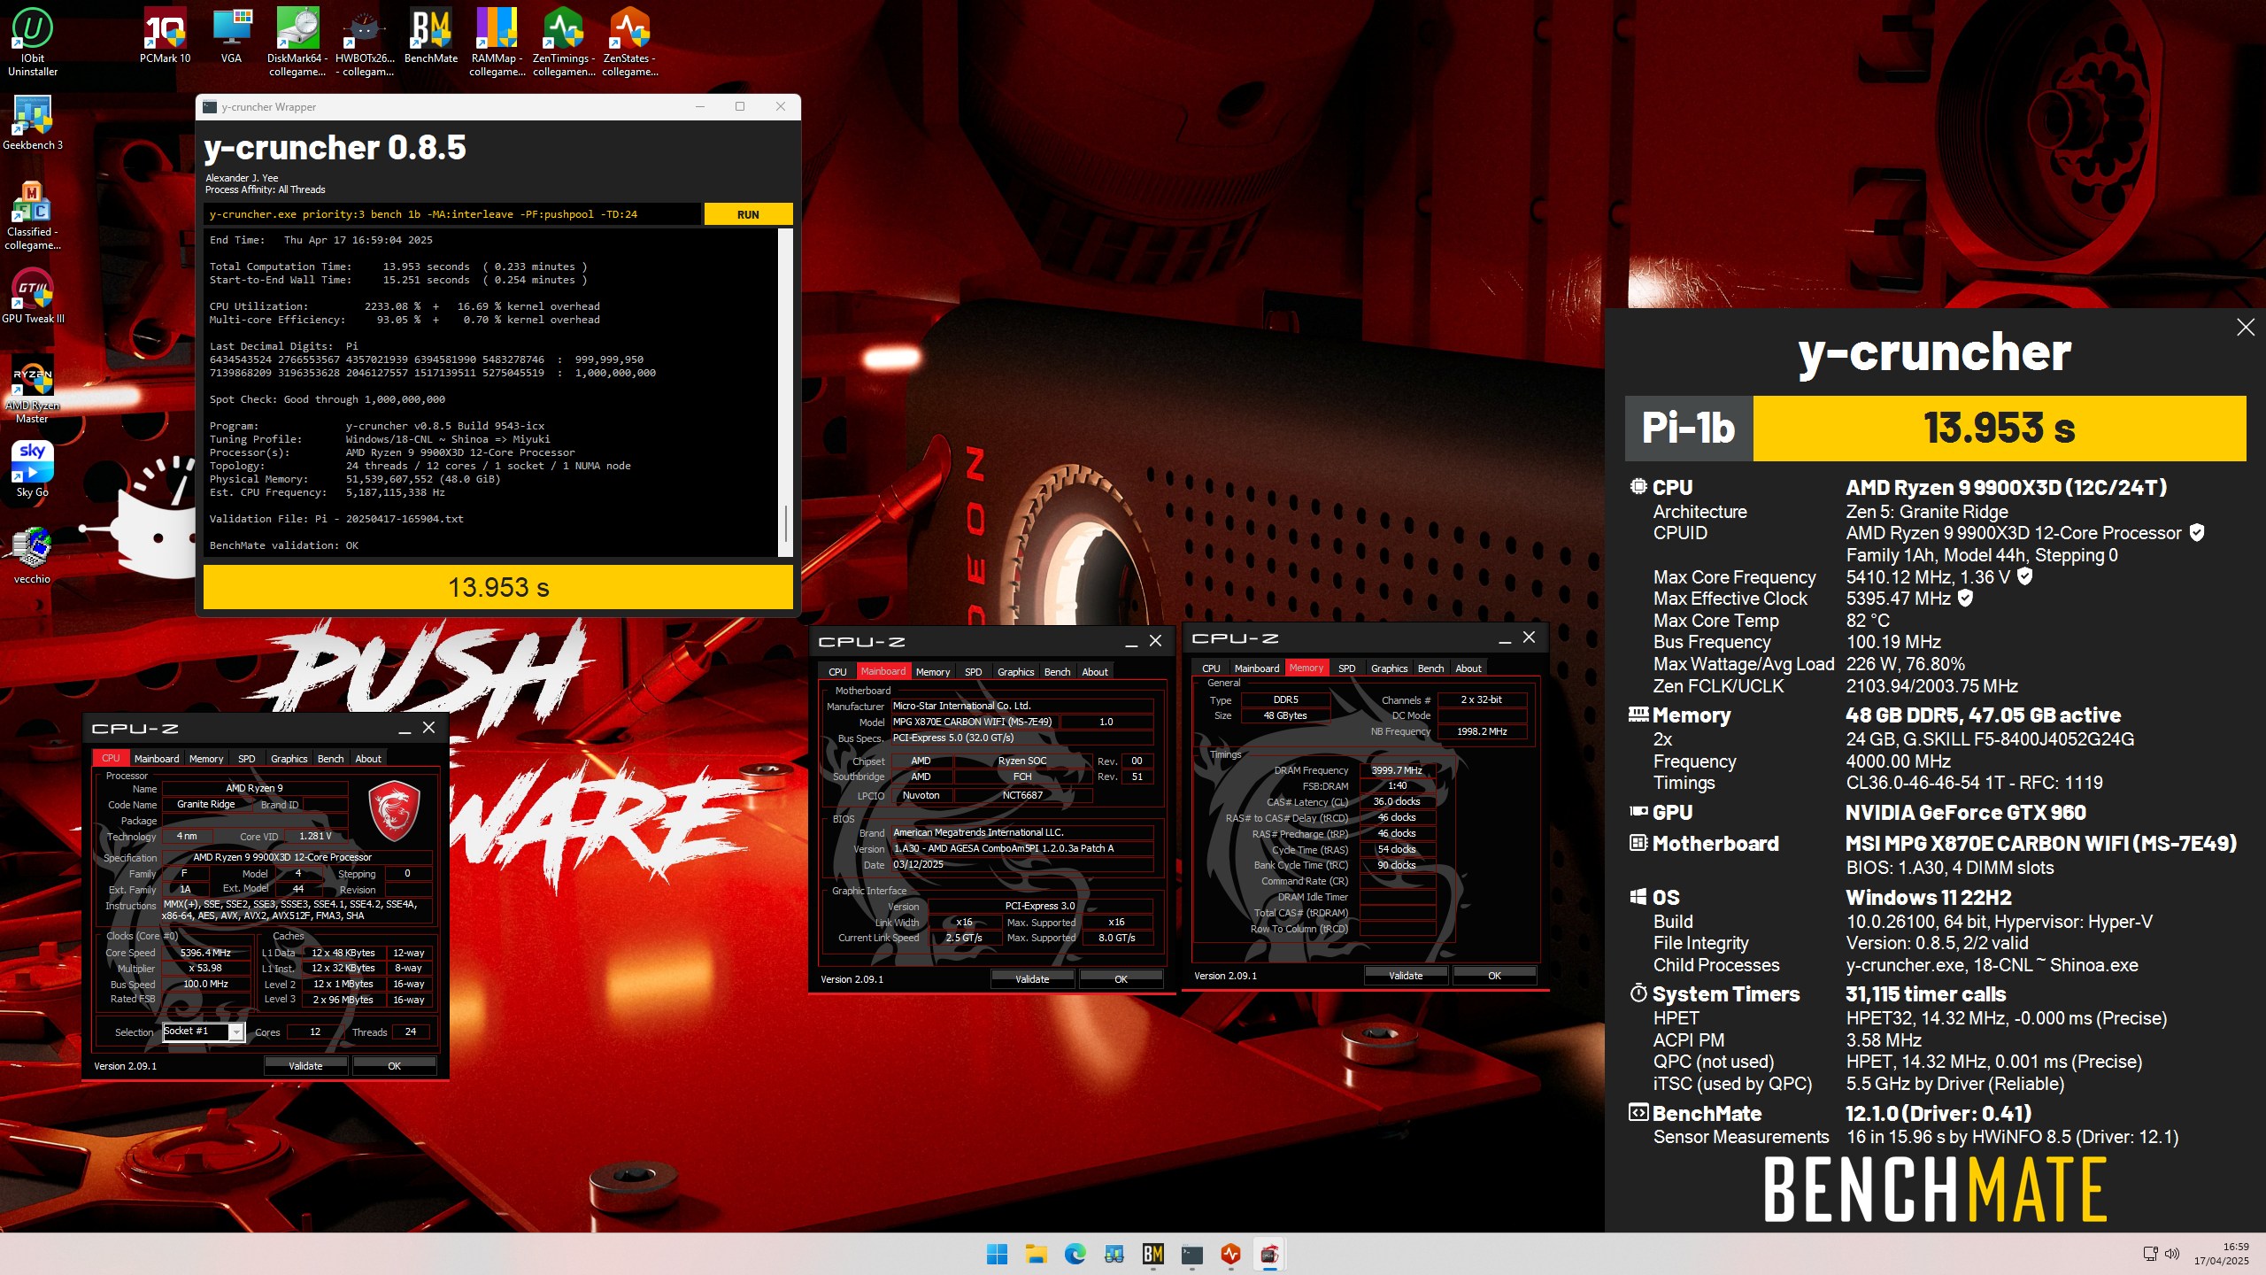Image resolution: width=2266 pixels, height=1275 pixels.
Task: Click the verified shield next to CPUID in BenchMate
Action: [x=2196, y=533]
